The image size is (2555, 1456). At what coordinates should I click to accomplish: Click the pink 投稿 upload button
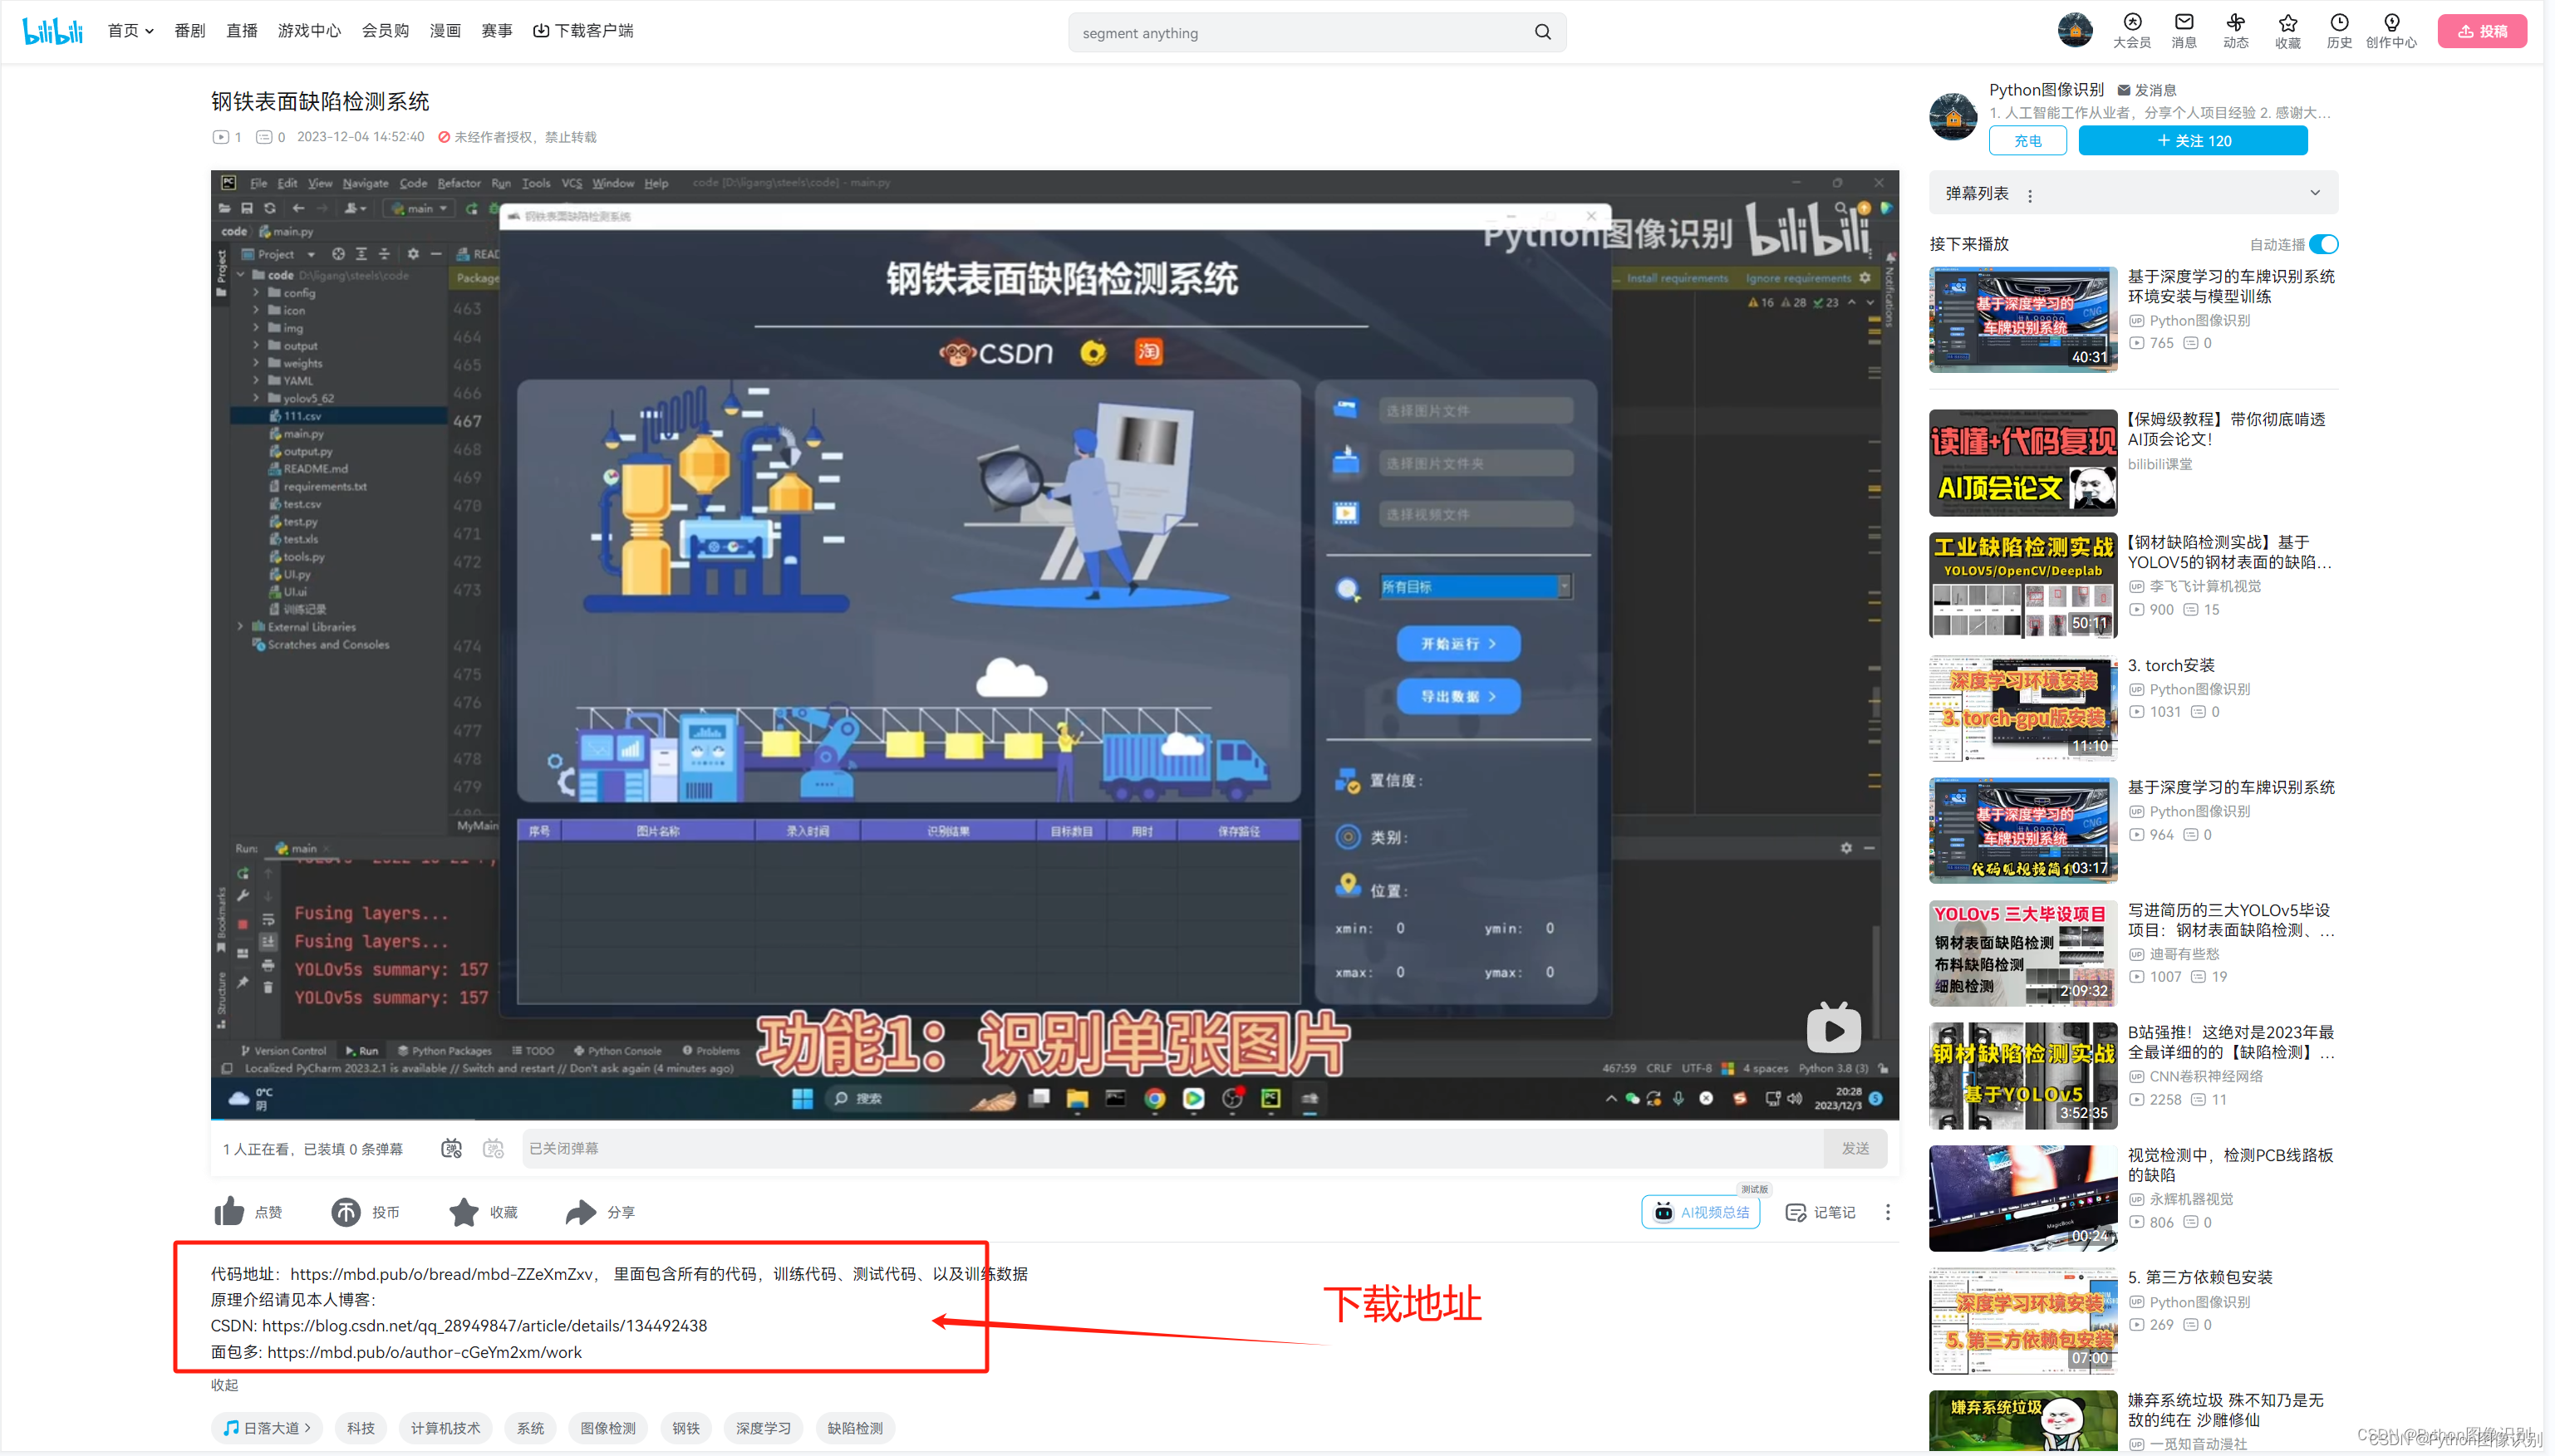point(2482,31)
